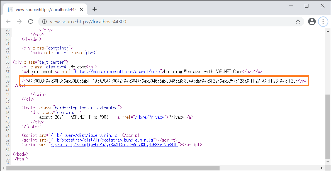The width and height of the screenshot is (331, 171).
Task: Click the '</header>' tag on line 30
Action: tap(31, 39)
